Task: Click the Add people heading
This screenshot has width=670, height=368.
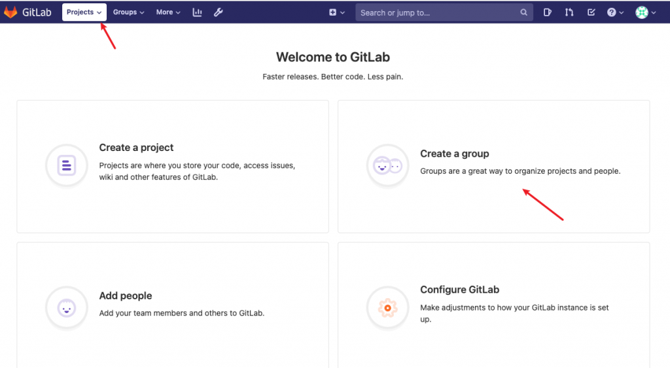Action: [126, 295]
